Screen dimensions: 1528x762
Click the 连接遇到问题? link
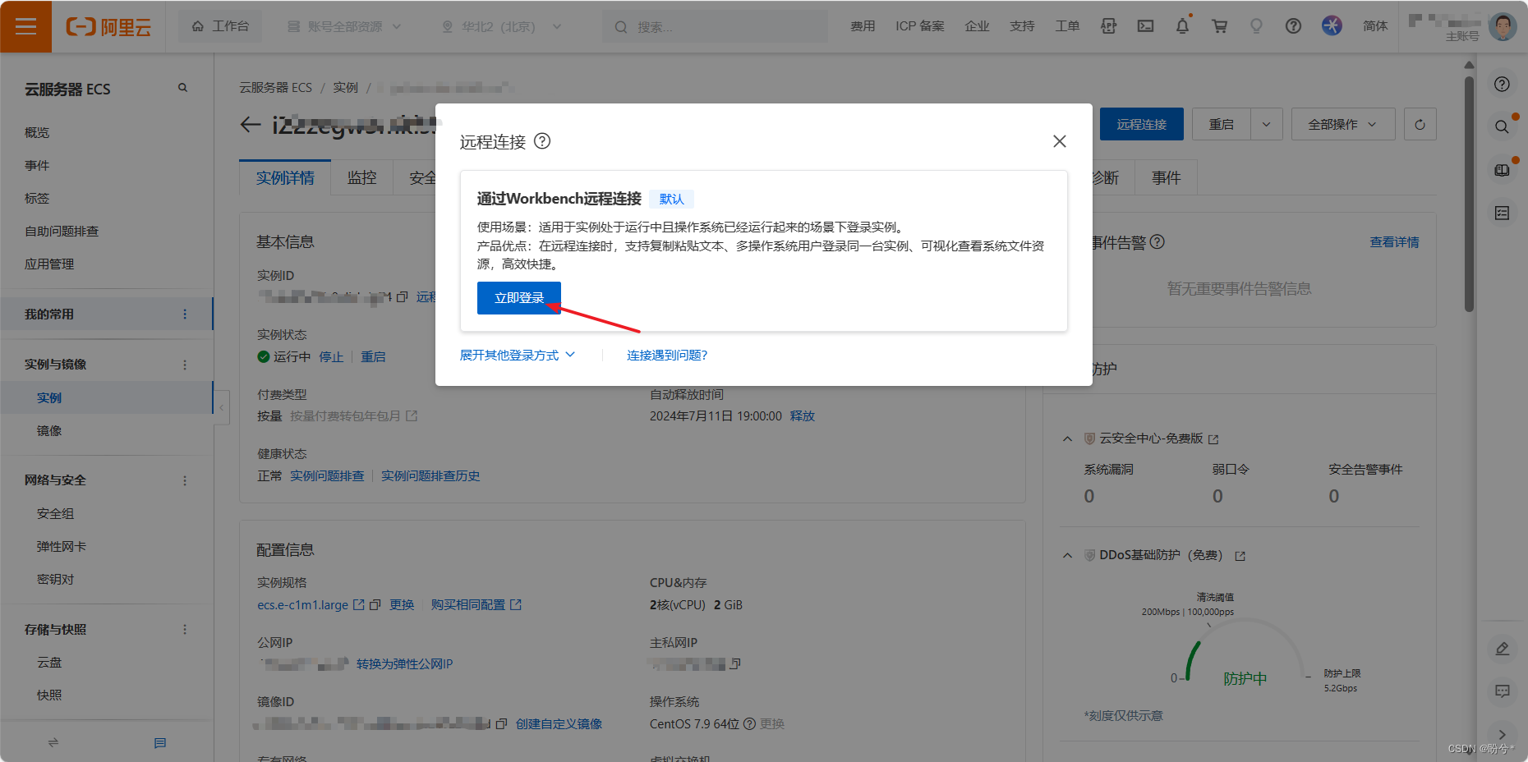click(x=667, y=355)
